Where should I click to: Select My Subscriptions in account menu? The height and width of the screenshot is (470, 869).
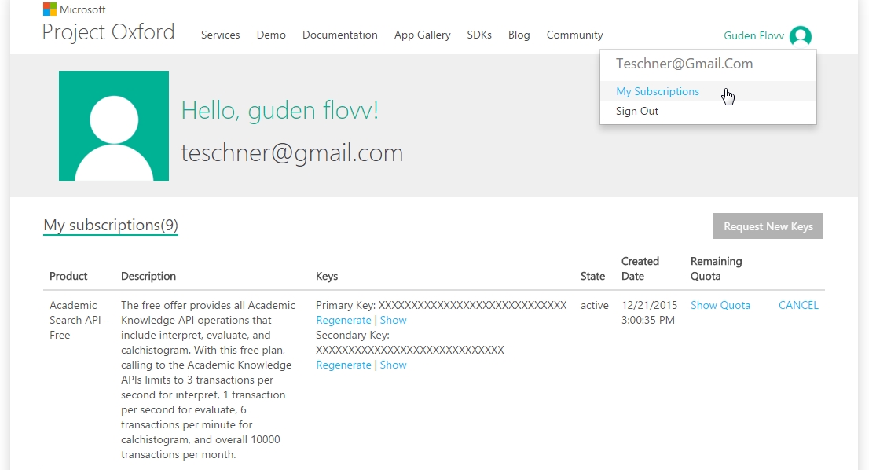[658, 91]
